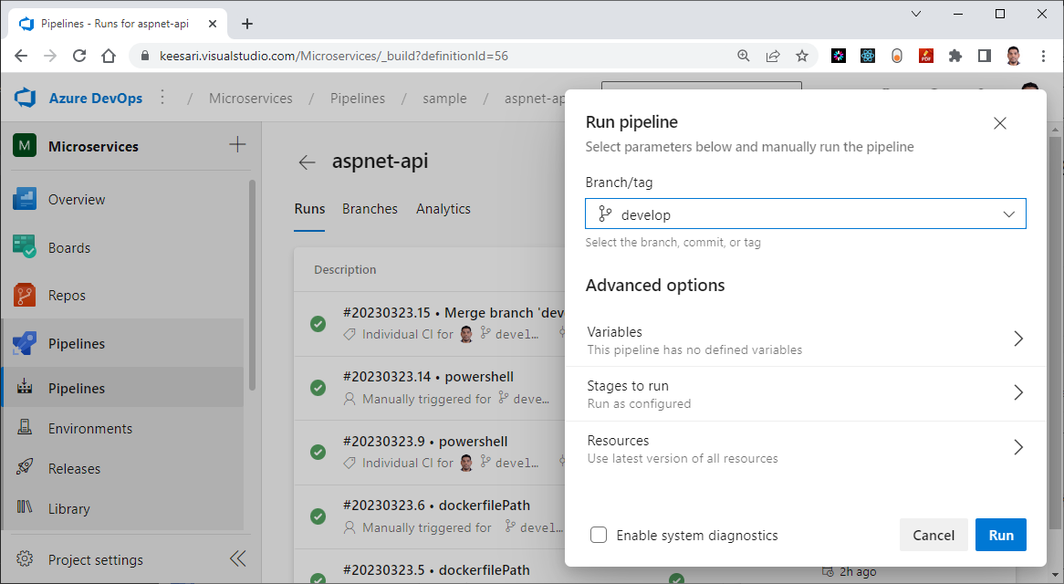Image resolution: width=1064 pixels, height=584 pixels.
Task: Click the Pipelines breadcrumb
Action: click(x=358, y=98)
